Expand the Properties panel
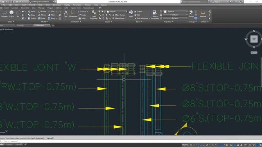This screenshot has width=262, height=147. (x=168, y=22)
